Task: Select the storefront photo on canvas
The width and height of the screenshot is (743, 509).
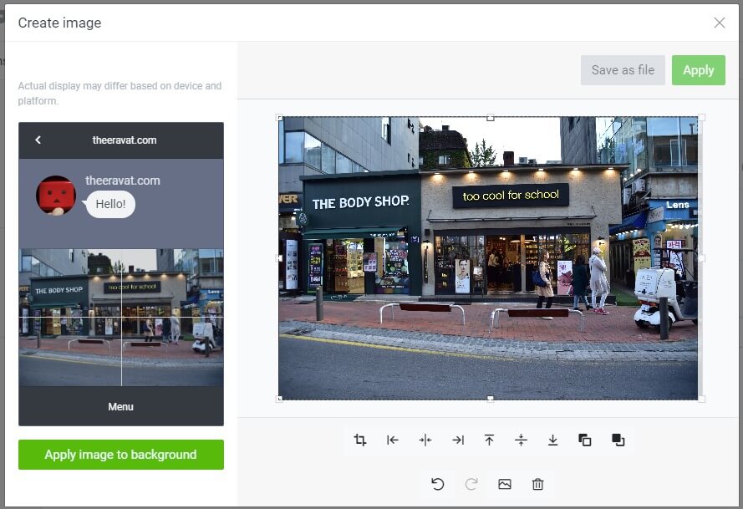Action: 488,258
